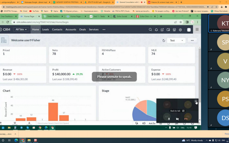Open a new tab in the shared Chrome window
The image size is (229, 143).
click(x=161, y=16)
